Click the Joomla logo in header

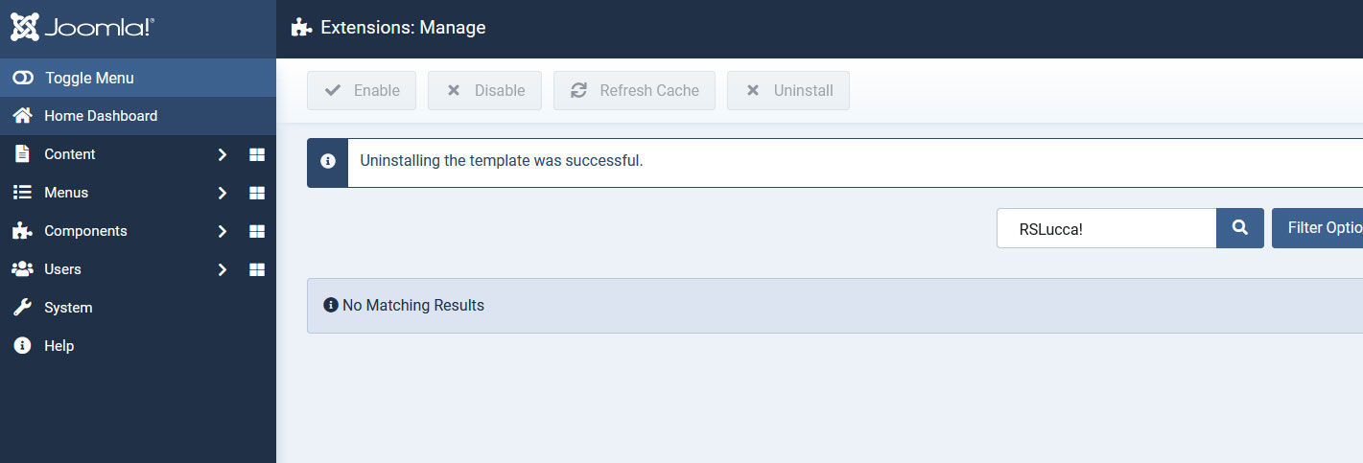(82, 28)
